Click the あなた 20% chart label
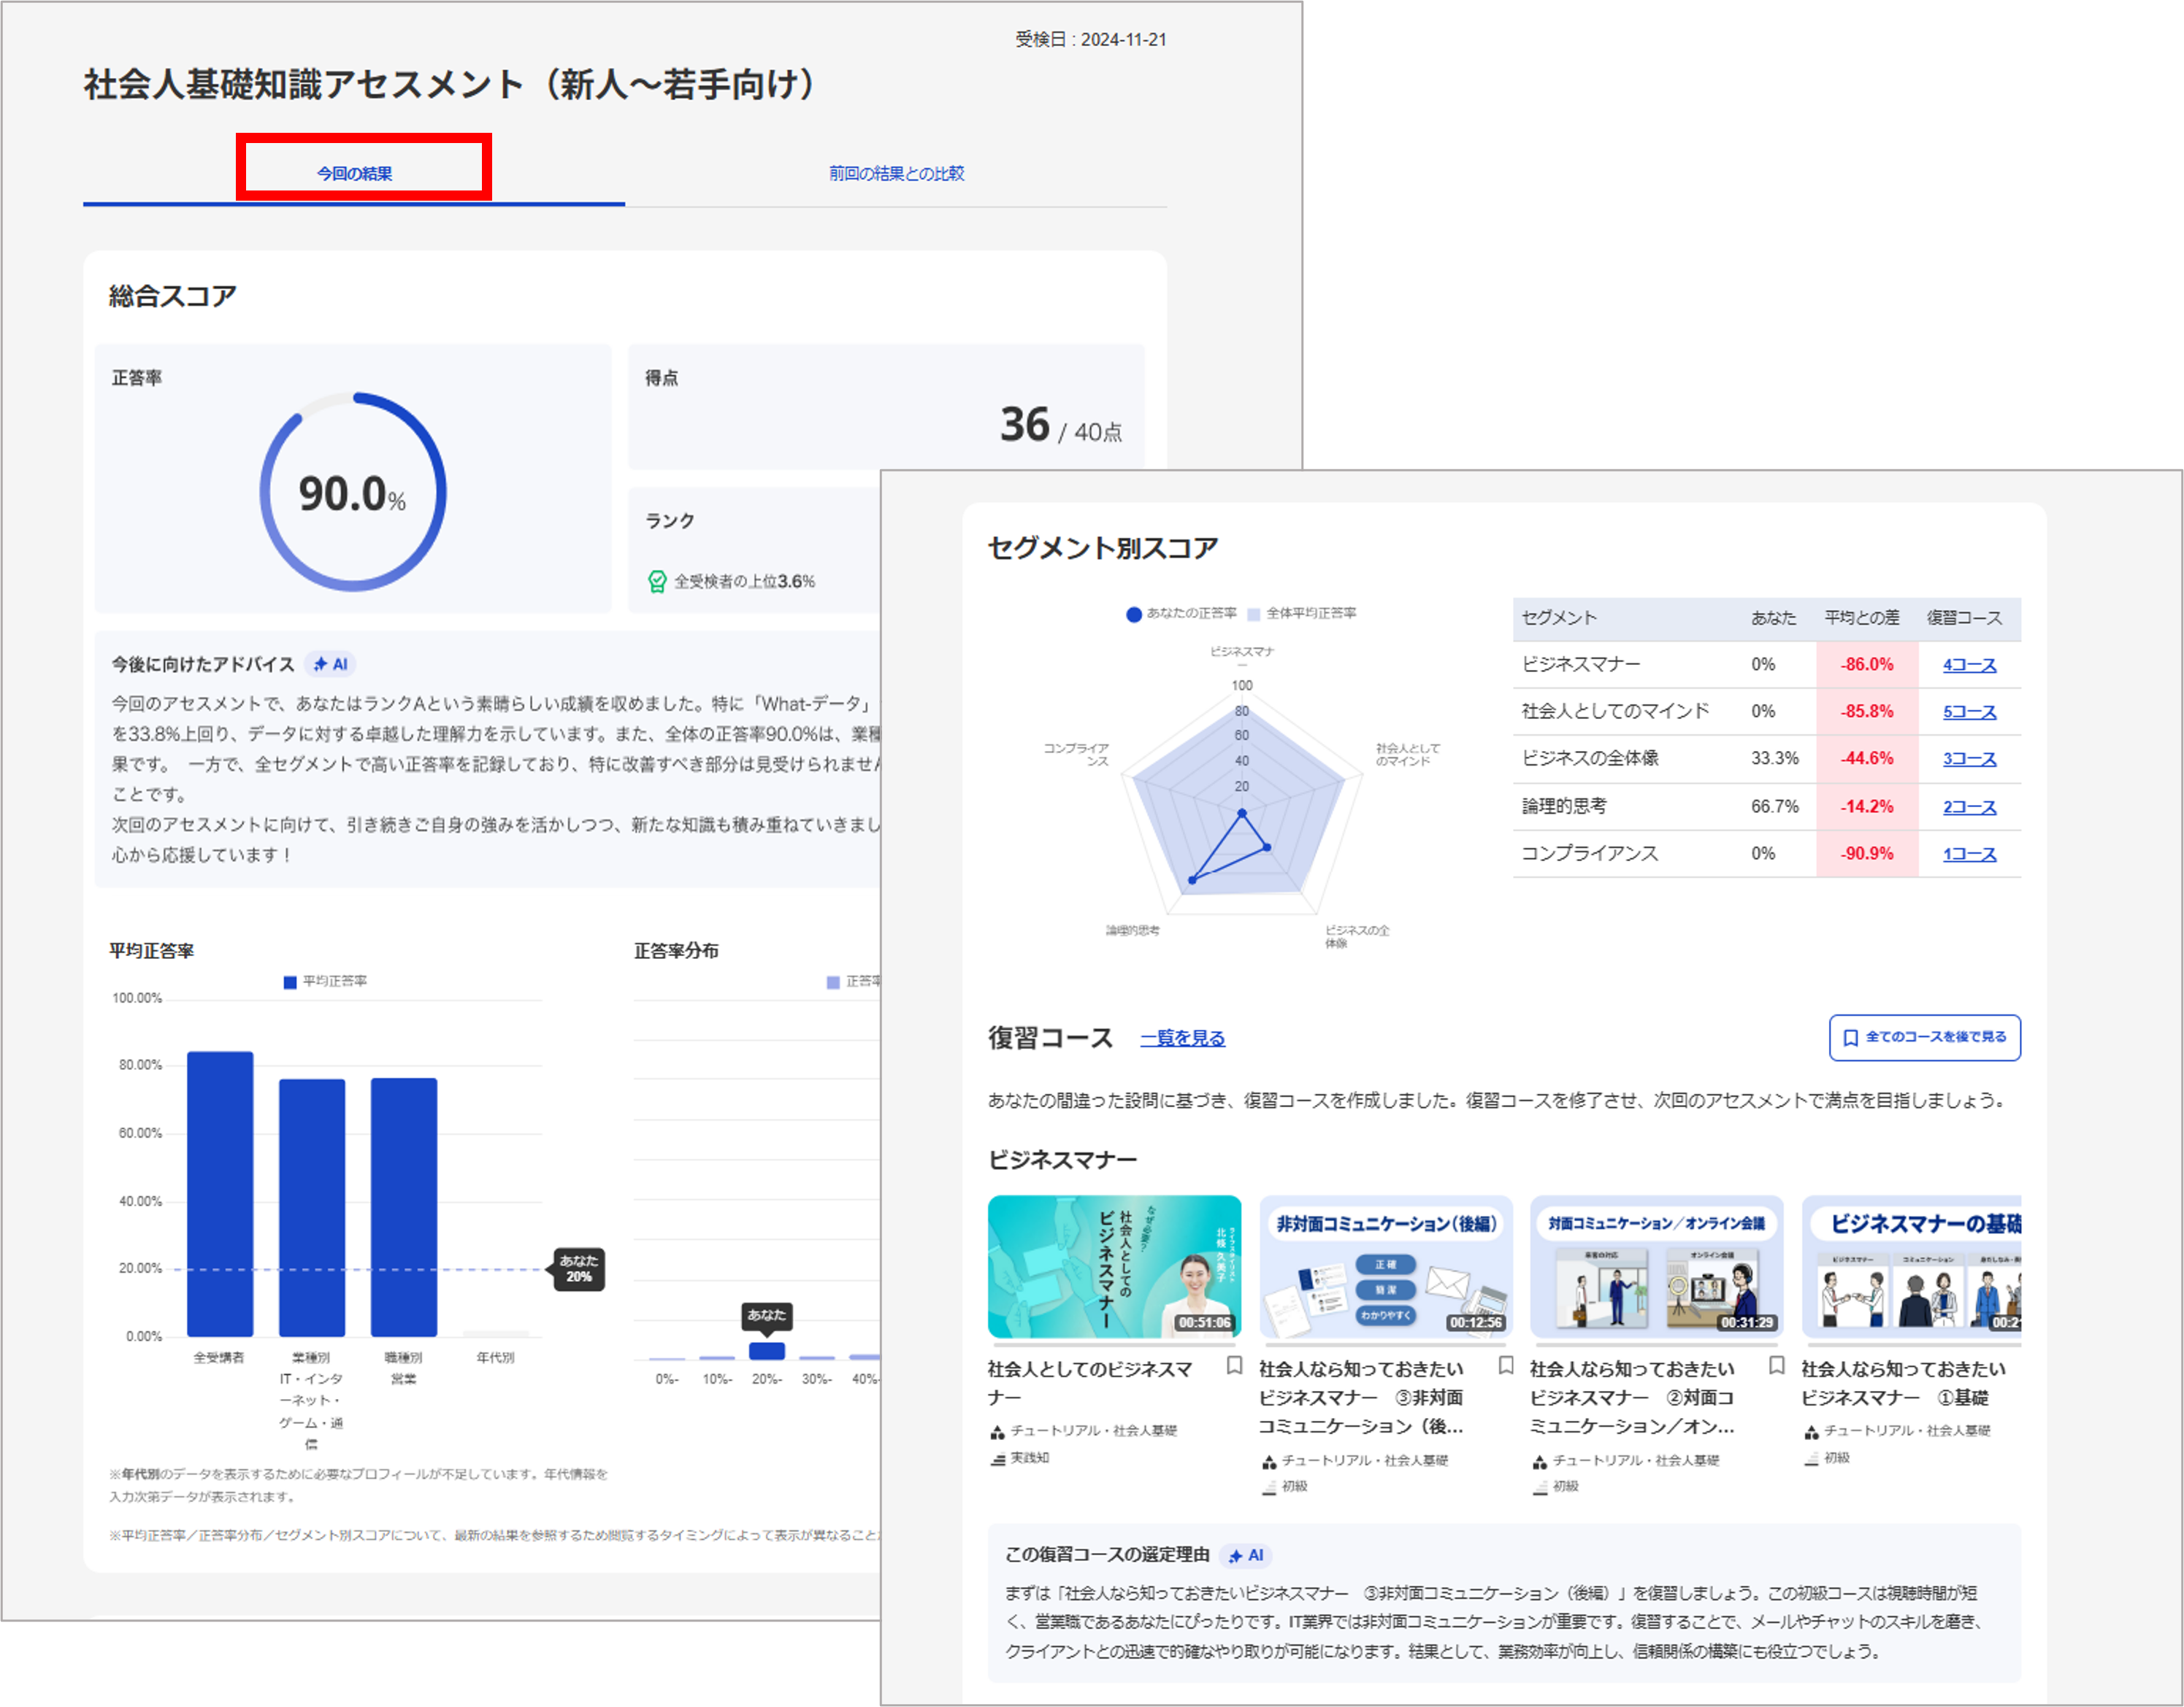The image size is (2184, 1707). 579,1269
